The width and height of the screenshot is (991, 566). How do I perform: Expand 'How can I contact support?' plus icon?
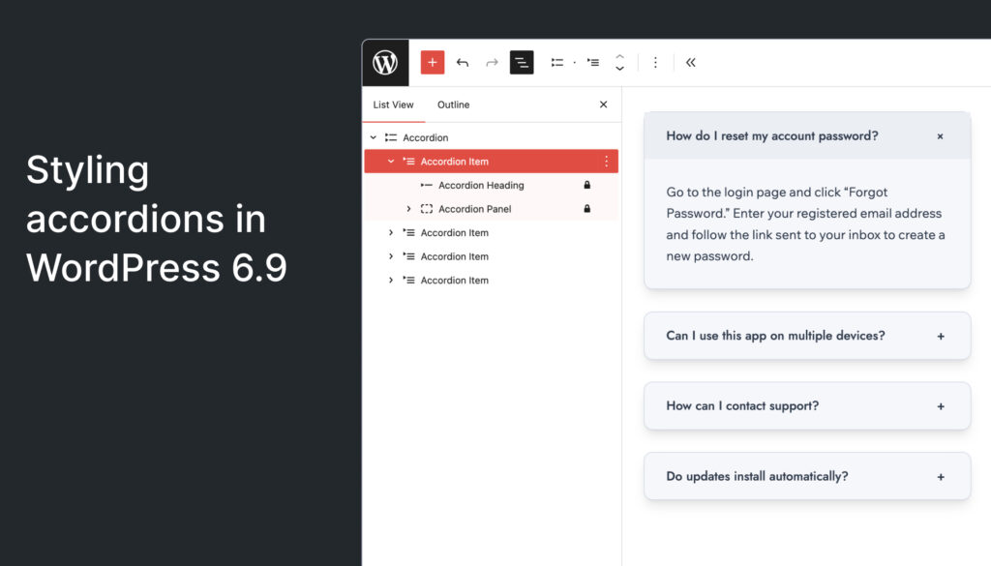[941, 406]
